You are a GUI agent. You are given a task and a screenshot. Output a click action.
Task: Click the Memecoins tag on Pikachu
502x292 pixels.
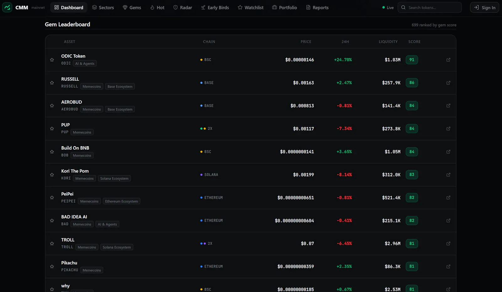click(92, 270)
